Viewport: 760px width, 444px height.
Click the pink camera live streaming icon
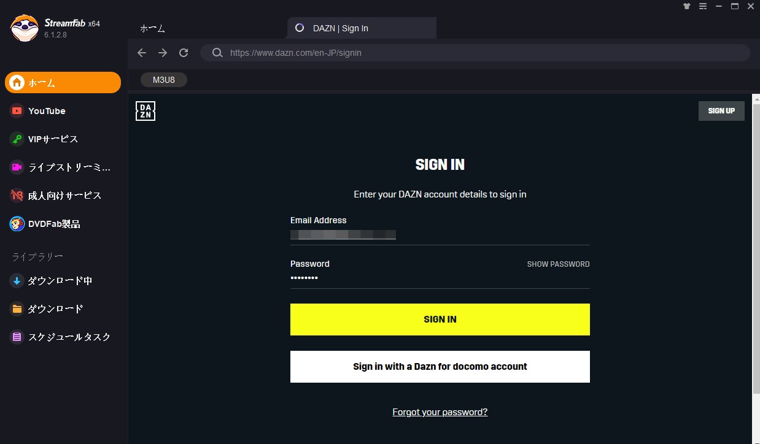pyautogui.click(x=17, y=167)
